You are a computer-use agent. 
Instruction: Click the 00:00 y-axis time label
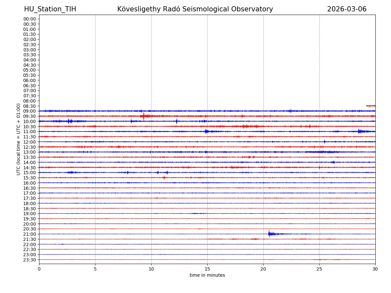click(30, 19)
